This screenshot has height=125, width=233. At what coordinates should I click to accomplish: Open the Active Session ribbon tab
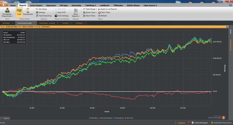click(x=36, y=5)
